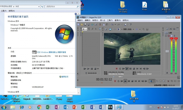This screenshot has height=110, width=183.
Task: Click the Open folder icon in Vegas toolbar
Action: (x=82, y=24)
